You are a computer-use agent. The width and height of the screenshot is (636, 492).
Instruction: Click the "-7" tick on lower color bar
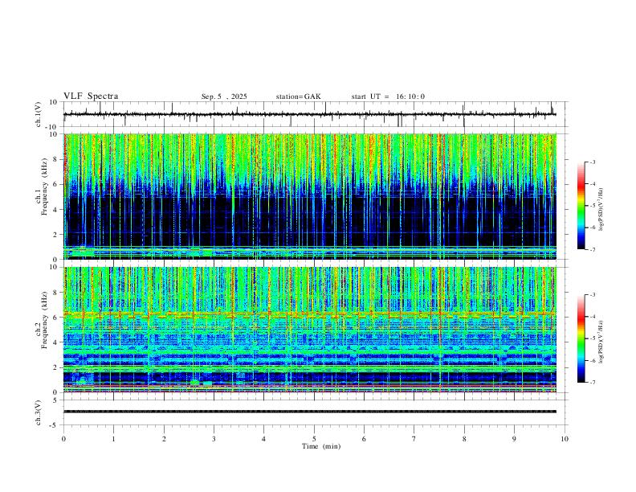click(x=592, y=383)
